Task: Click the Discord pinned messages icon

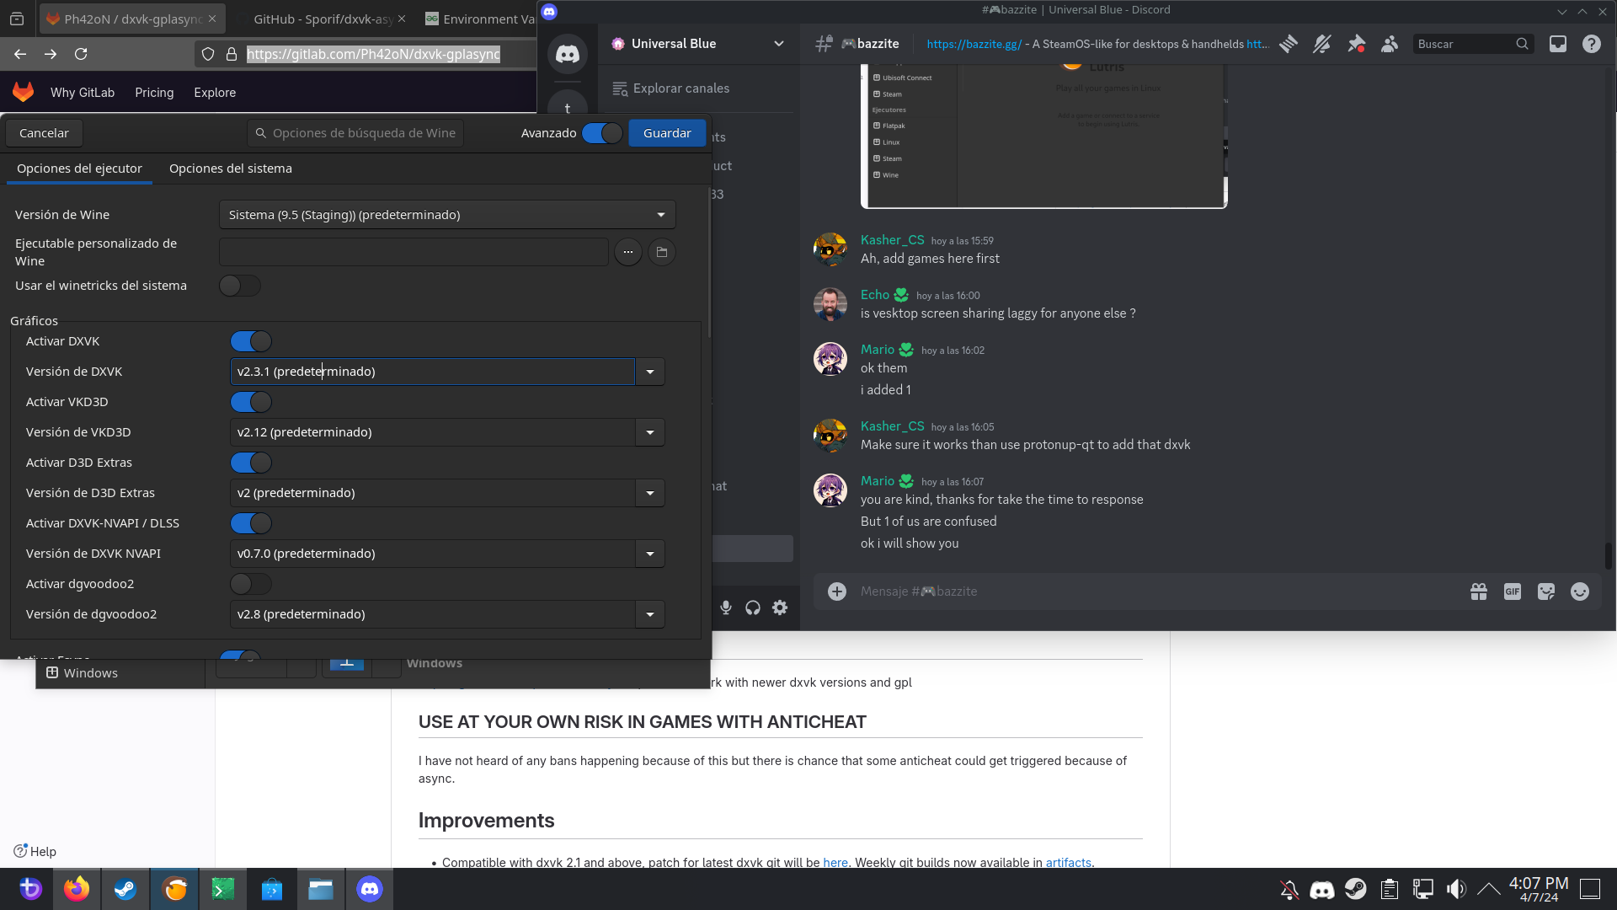Action: click(x=1356, y=44)
